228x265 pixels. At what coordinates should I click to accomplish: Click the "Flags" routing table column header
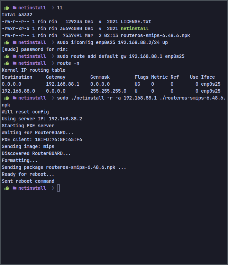click(x=142, y=77)
